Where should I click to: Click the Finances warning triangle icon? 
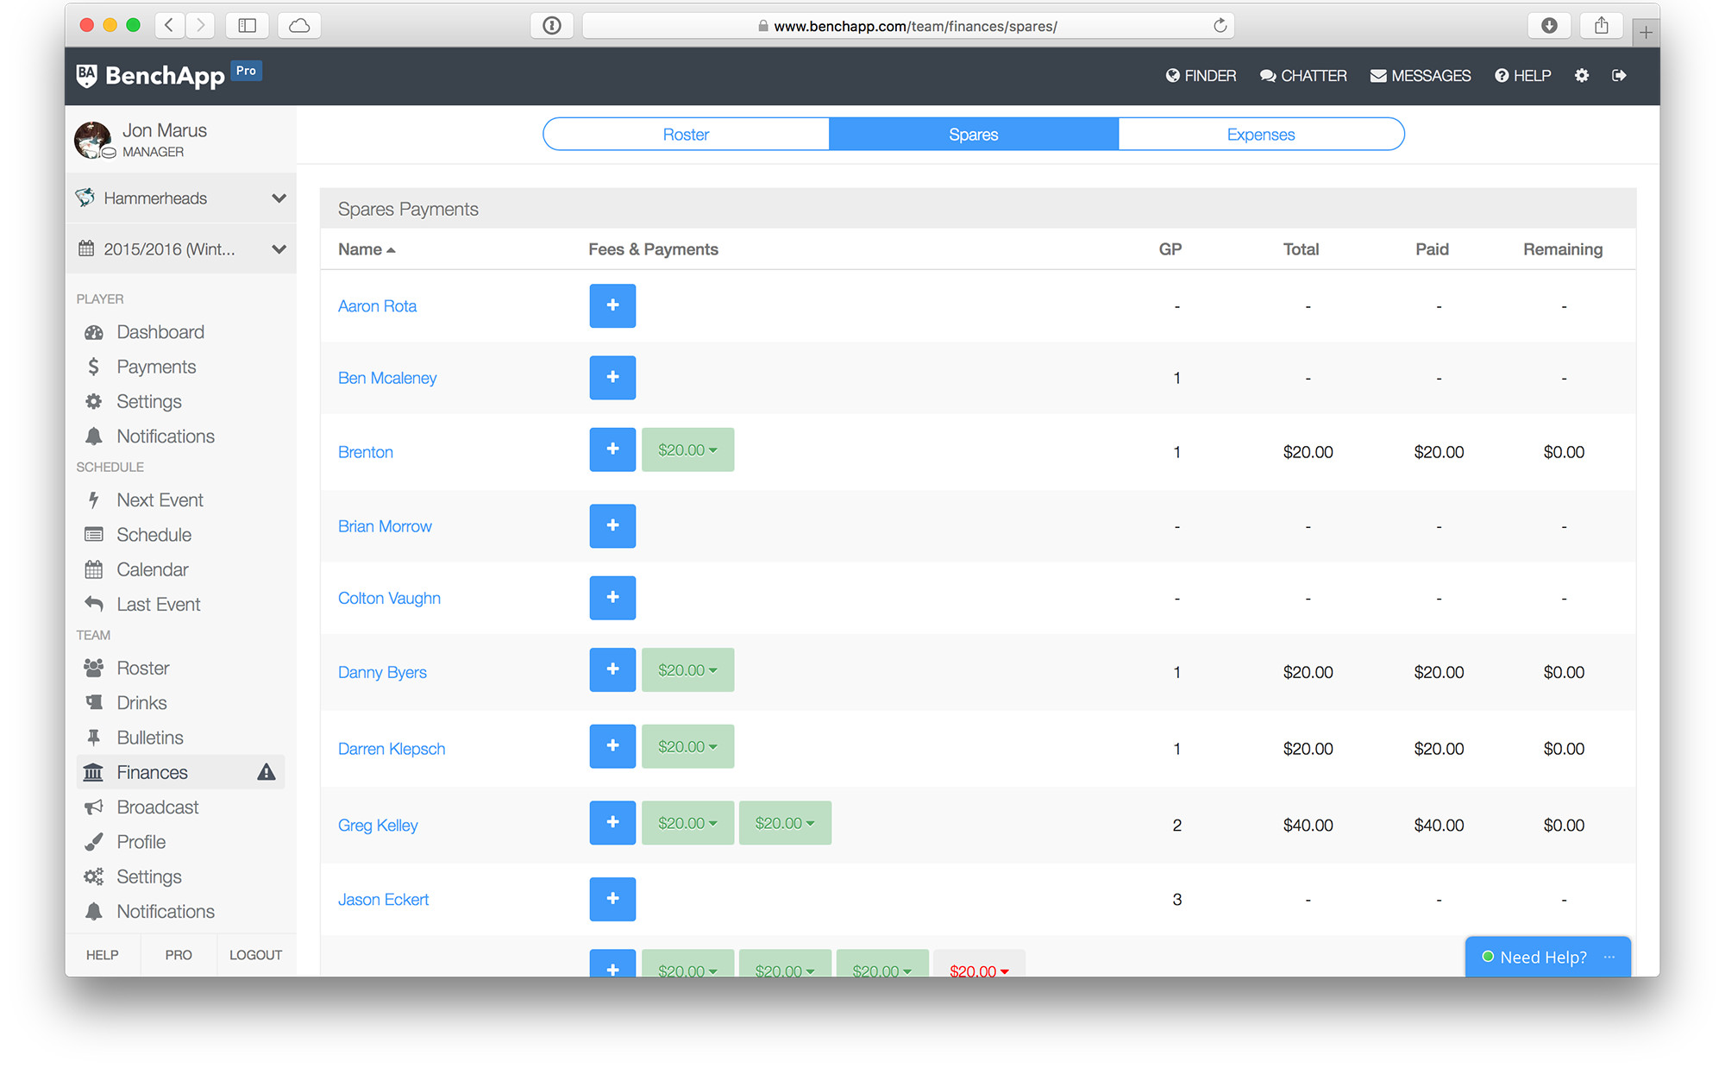point(266,772)
